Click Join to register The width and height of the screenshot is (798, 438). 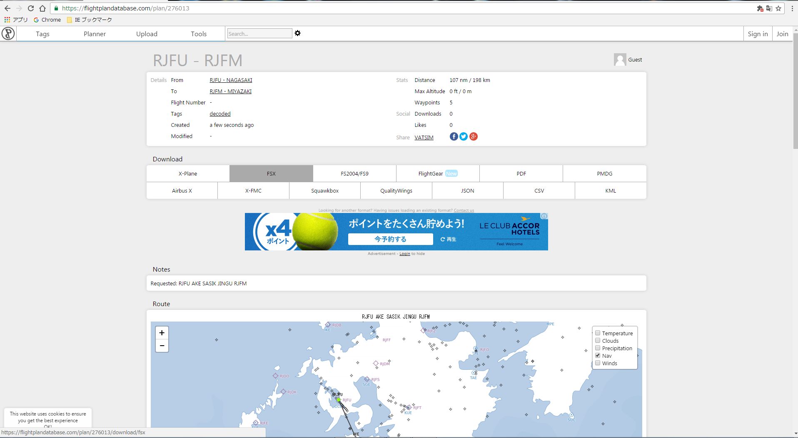782,34
